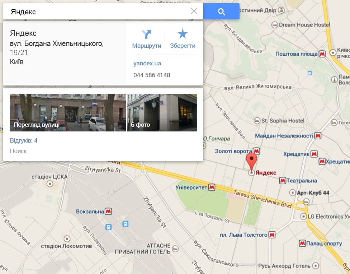Click the стадіон ЦСКА place marker
Image resolution: width=350 pixels, height=274 pixels.
49,184
